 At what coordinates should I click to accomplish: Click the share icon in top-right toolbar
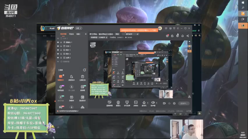coord(188,36)
